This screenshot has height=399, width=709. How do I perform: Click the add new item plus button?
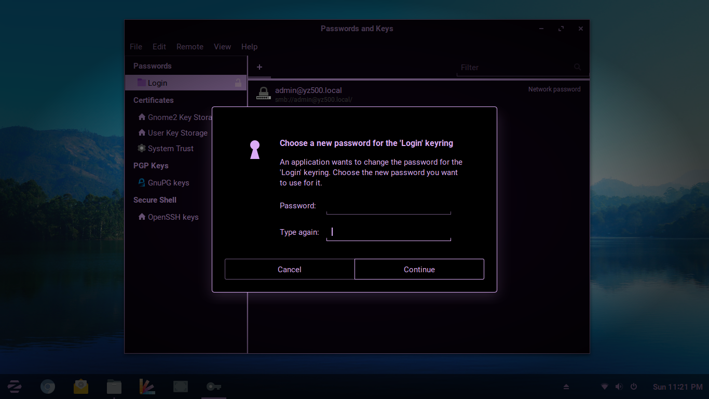tap(260, 67)
